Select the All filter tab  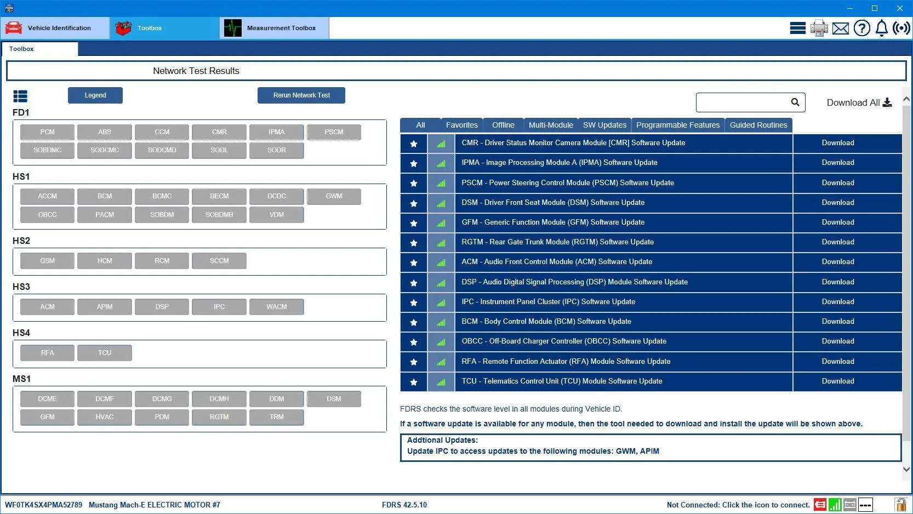click(x=420, y=125)
